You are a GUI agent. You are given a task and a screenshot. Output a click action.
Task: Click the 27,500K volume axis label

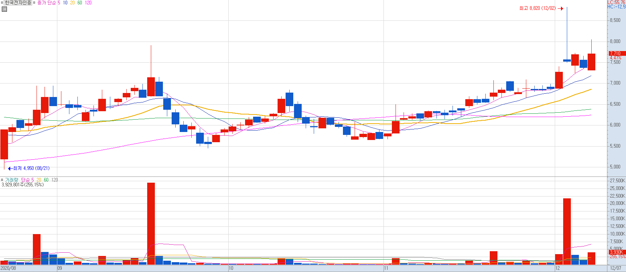click(x=618, y=181)
